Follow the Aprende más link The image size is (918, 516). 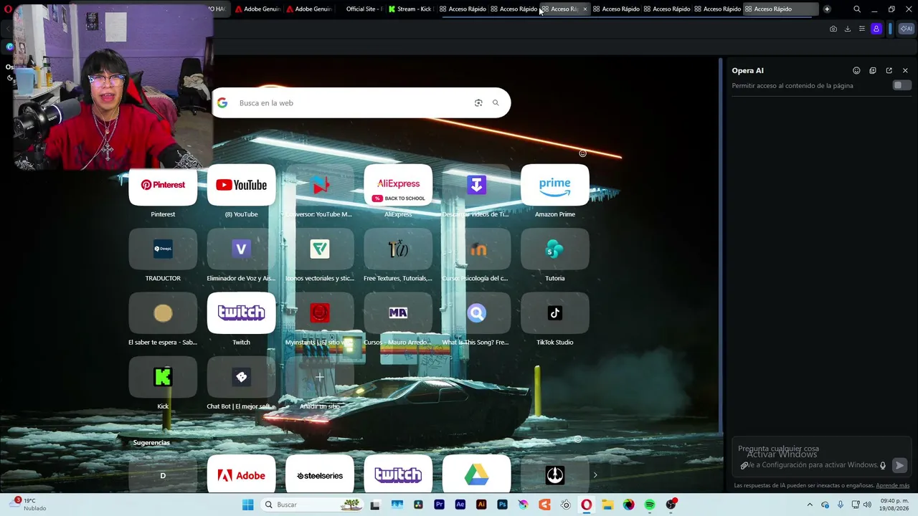pos(892,486)
